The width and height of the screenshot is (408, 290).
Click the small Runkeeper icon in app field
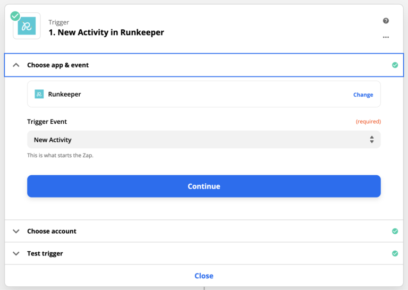[39, 94]
